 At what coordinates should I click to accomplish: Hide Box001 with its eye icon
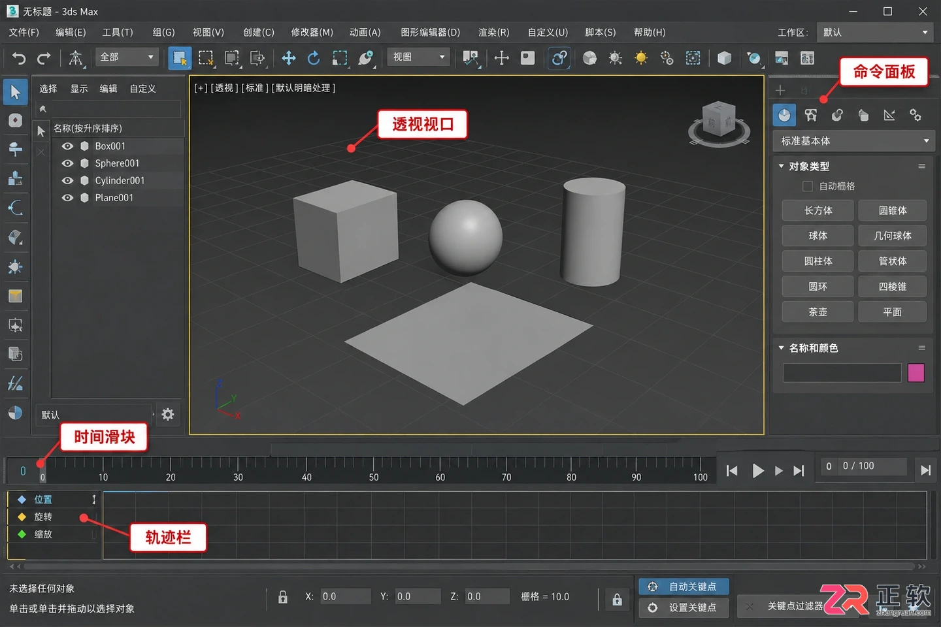pyautogui.click(x=67, y=146)
